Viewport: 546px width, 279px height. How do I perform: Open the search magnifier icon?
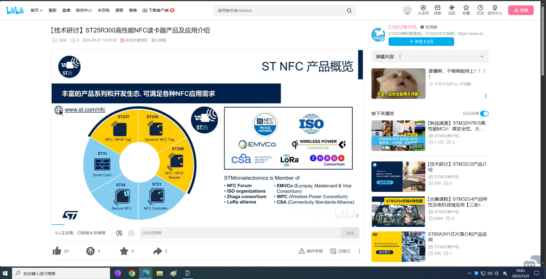pyautogui.click(x=349, y=11)
